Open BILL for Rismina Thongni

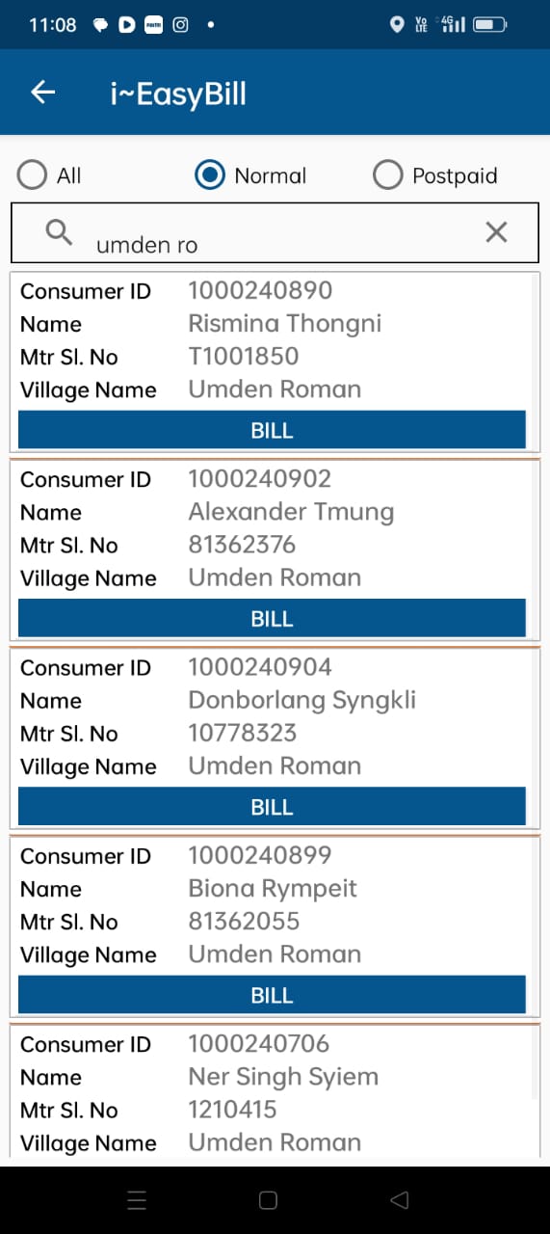272,430
